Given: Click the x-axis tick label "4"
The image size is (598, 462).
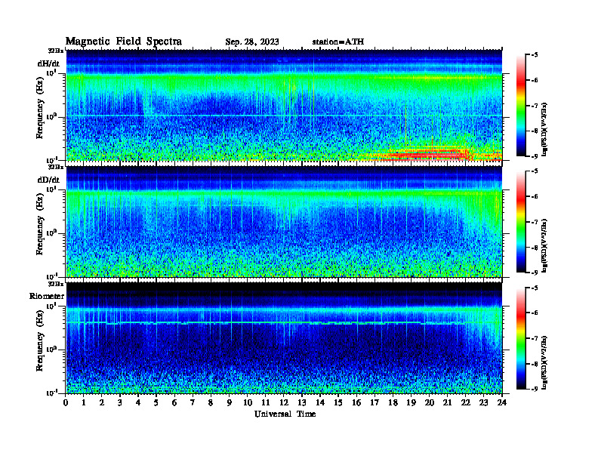Looking at the screenshot, I should [x=138, y=402].
